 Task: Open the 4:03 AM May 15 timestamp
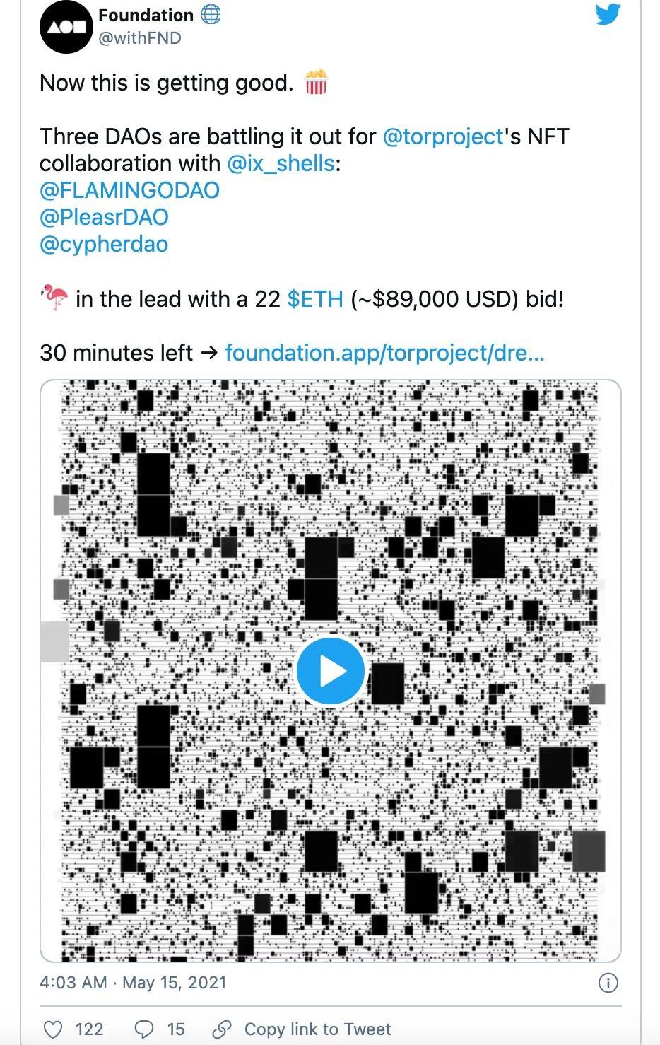pyautogui.click(x=133, y=982)
